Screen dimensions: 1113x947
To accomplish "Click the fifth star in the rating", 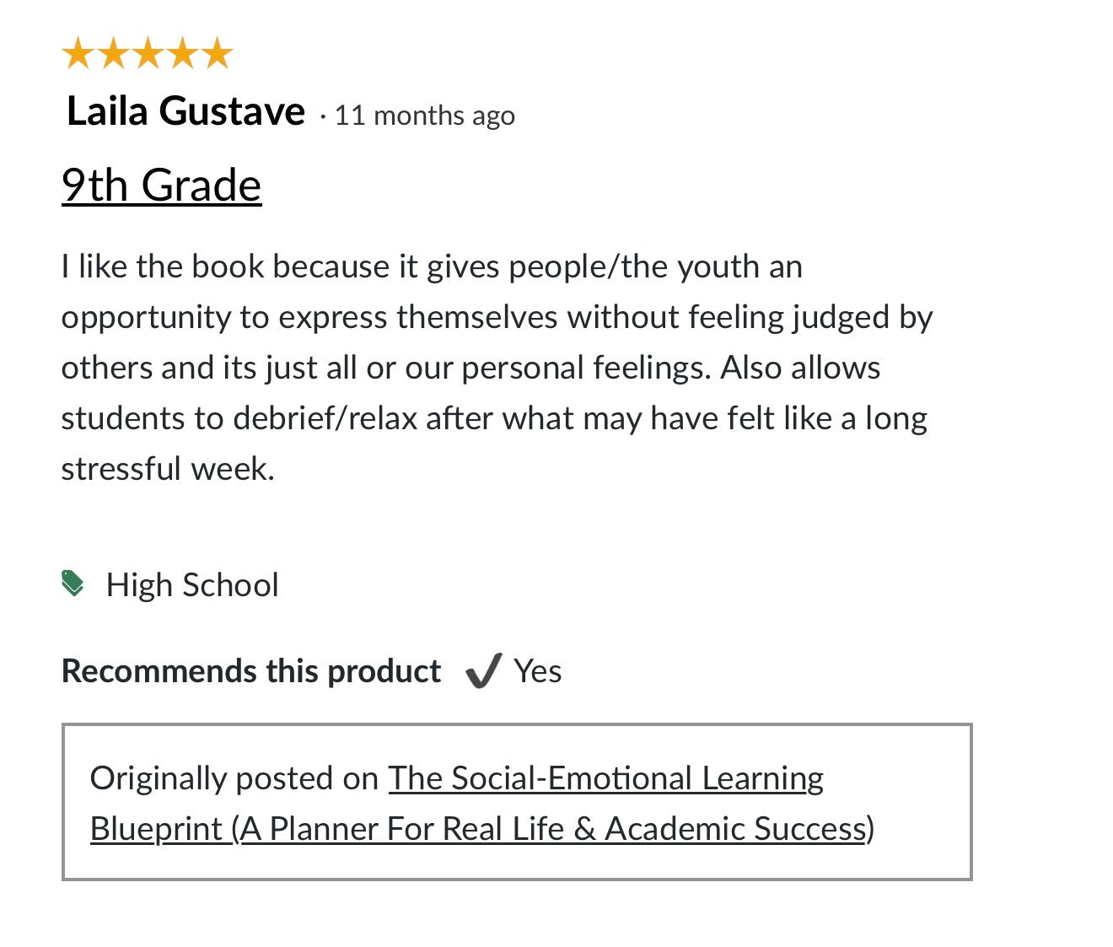I will point(217,53).
